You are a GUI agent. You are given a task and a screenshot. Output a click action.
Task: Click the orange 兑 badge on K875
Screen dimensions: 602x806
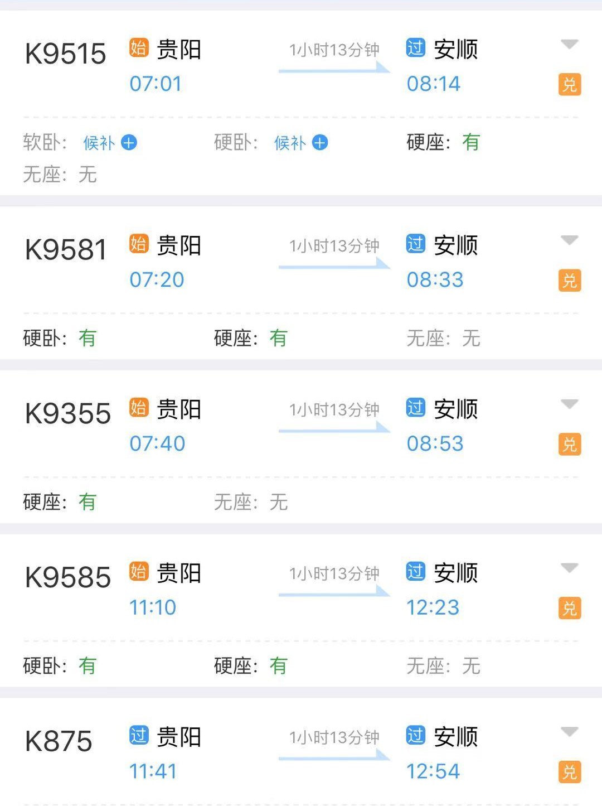(569, 772)
